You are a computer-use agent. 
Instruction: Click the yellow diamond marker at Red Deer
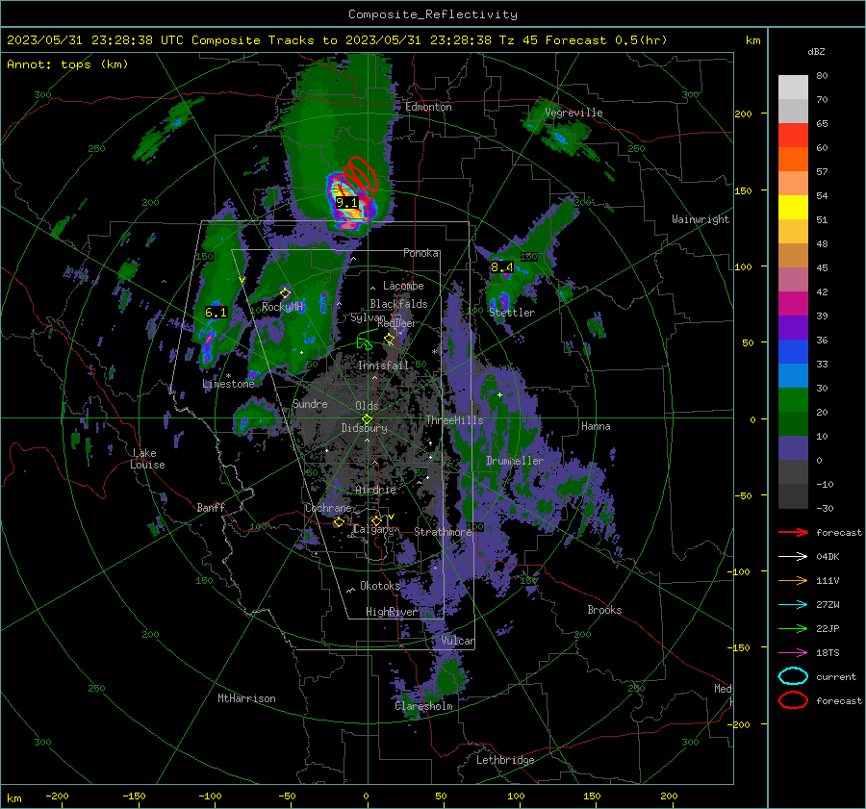tap(390, 339)
